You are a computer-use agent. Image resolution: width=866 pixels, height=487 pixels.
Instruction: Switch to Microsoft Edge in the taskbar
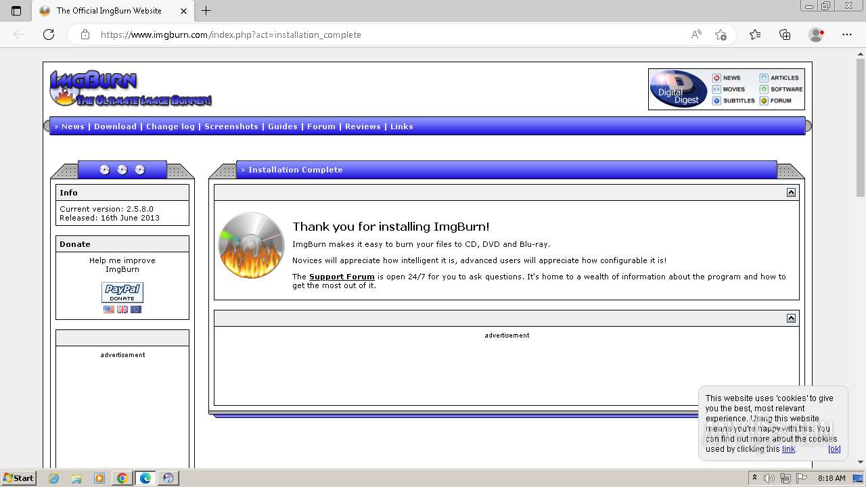pos(145,478)
